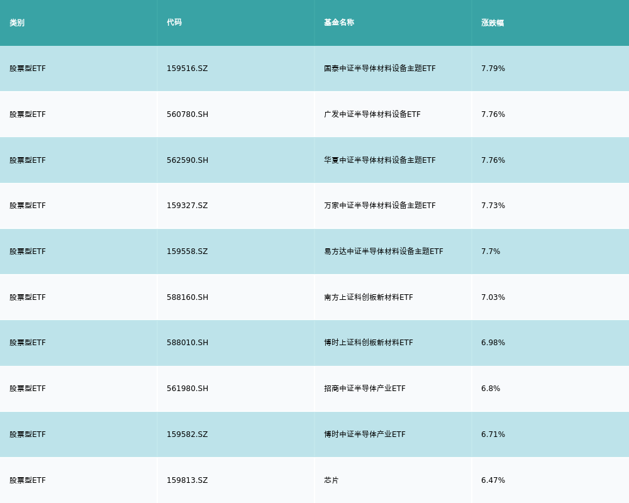Click 股票型ETF in the 561980.SH row
The height and width of the screenshot is (503, 629).
[x=28, y=389]
